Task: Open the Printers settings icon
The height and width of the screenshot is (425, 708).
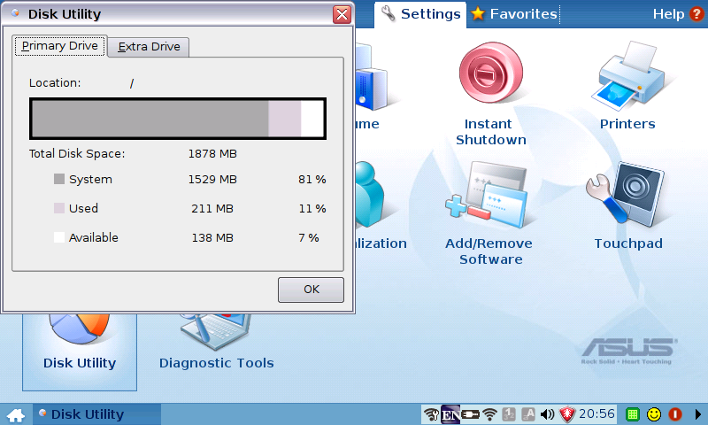Action: pyautogui.click(x=627, y=74)
